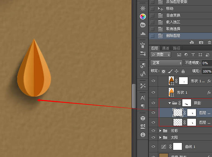Lock all padlock icon

pos(183,71)
